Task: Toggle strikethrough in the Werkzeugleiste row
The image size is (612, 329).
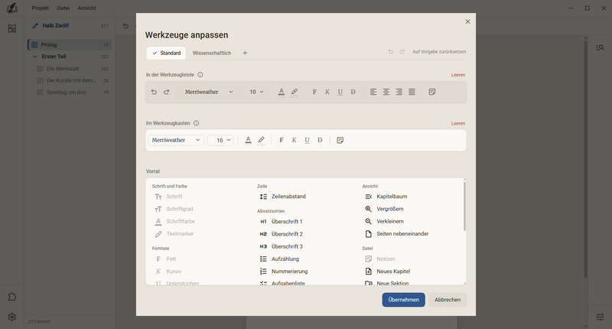Action: click(353, 92)
